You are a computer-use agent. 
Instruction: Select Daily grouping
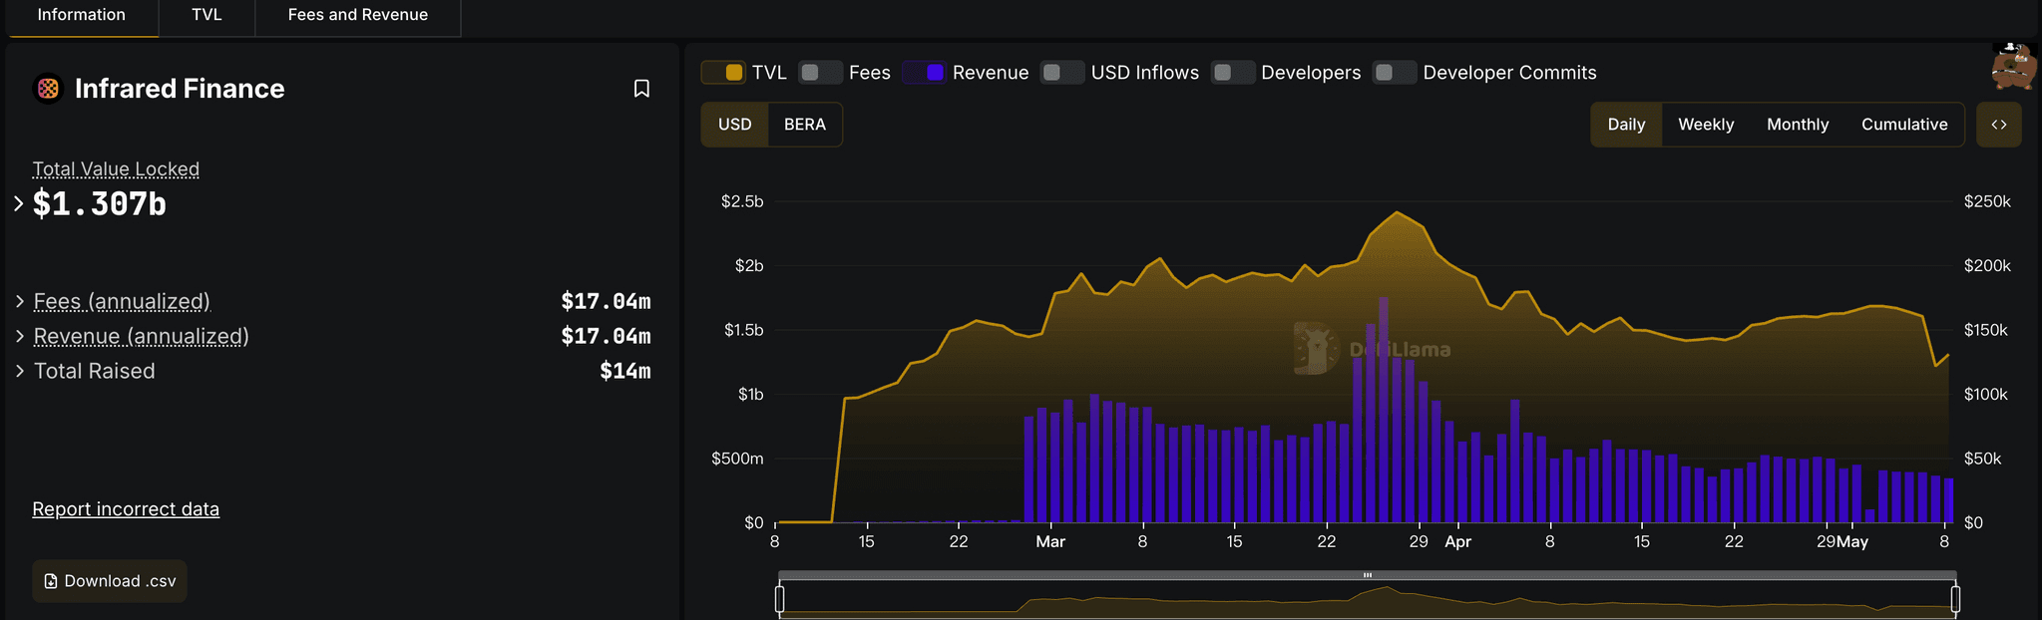[x=1626, y=125]
